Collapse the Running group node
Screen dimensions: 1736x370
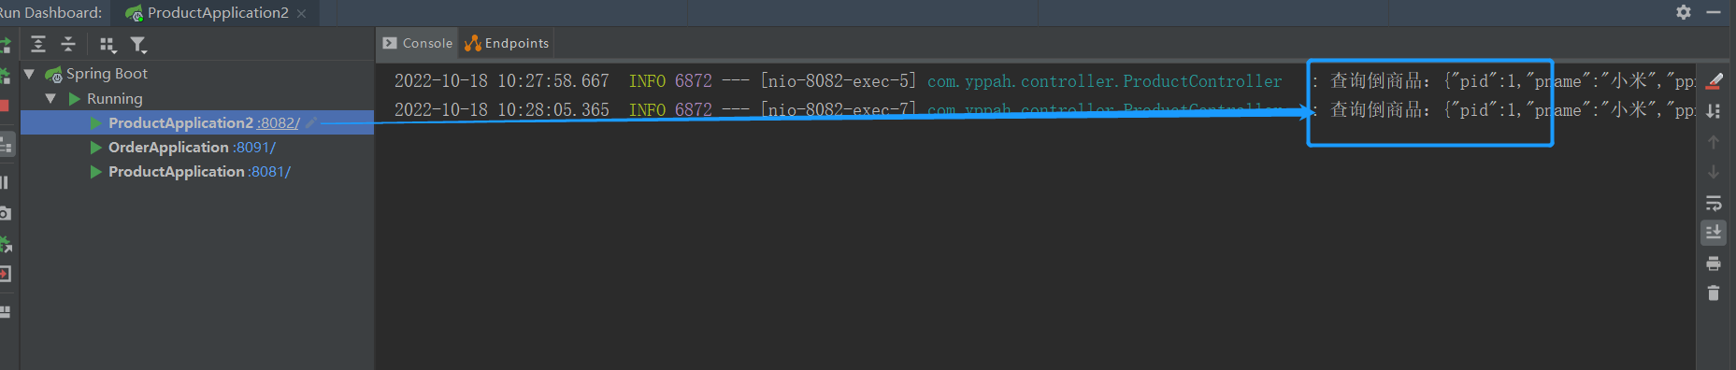[50, 98]
